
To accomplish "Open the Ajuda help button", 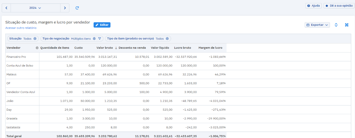I will (x=313, y=6).
